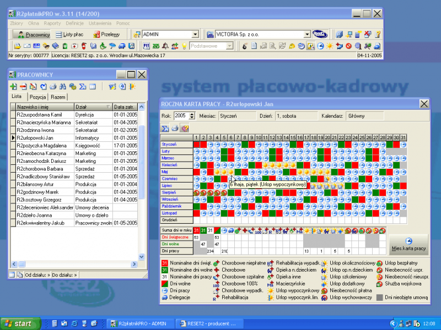Click the Mies. karta pracy button
This screenshot has width=441, height=330.
408,245
